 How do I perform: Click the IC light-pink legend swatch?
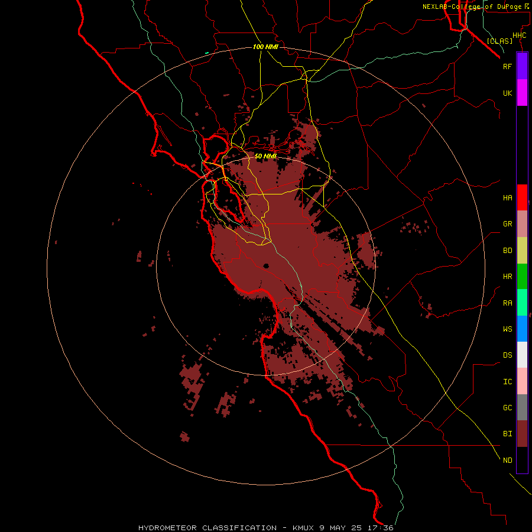[x=522, y=381]
